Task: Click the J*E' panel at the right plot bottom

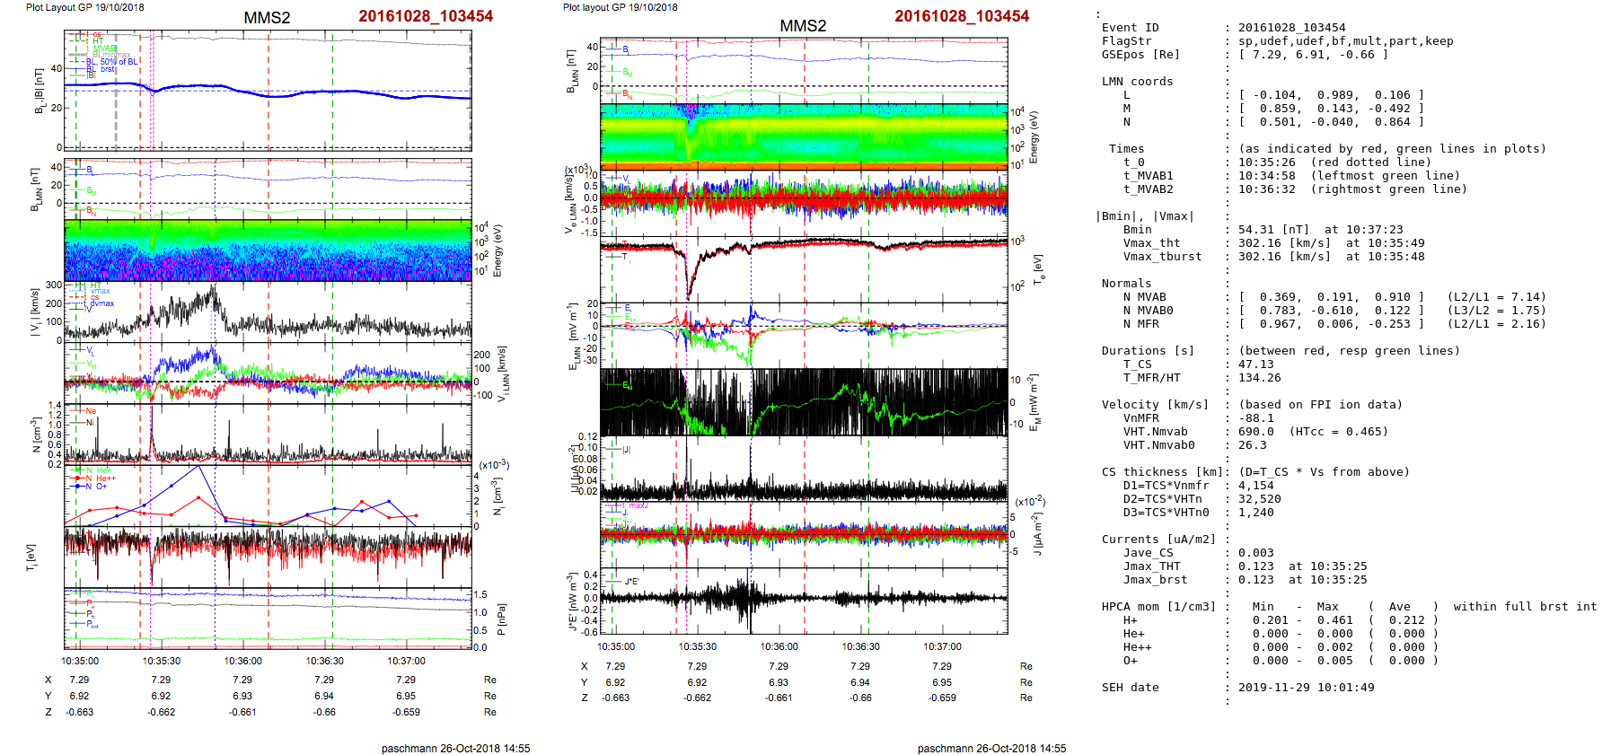Action: [804, 600]
